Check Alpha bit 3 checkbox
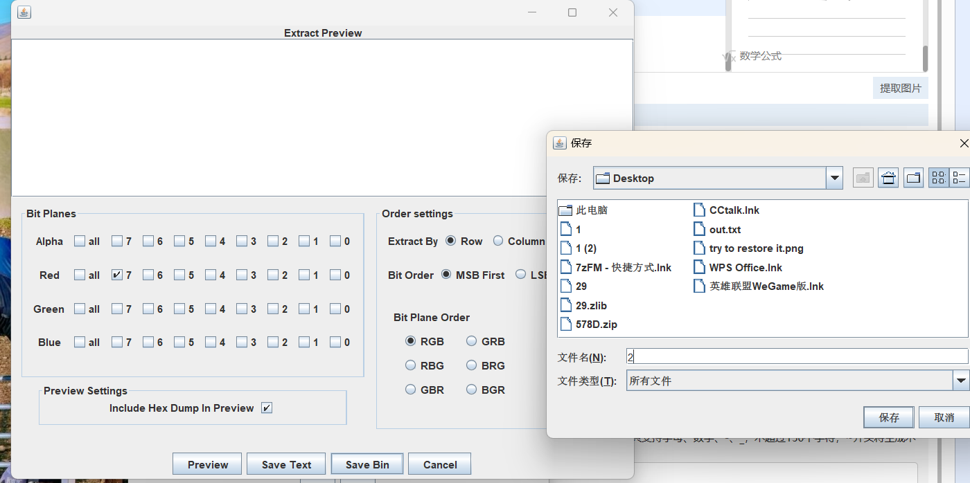970x483 pixels. pos(242,241)
